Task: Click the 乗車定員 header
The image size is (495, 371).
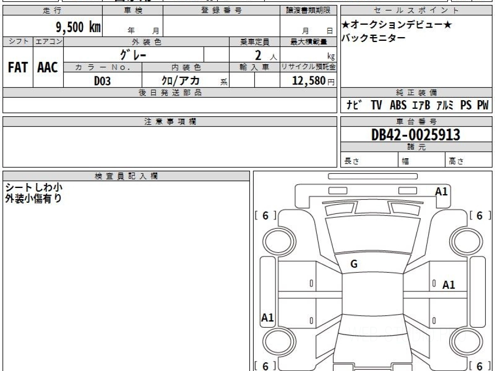Action: pos(255,42)
